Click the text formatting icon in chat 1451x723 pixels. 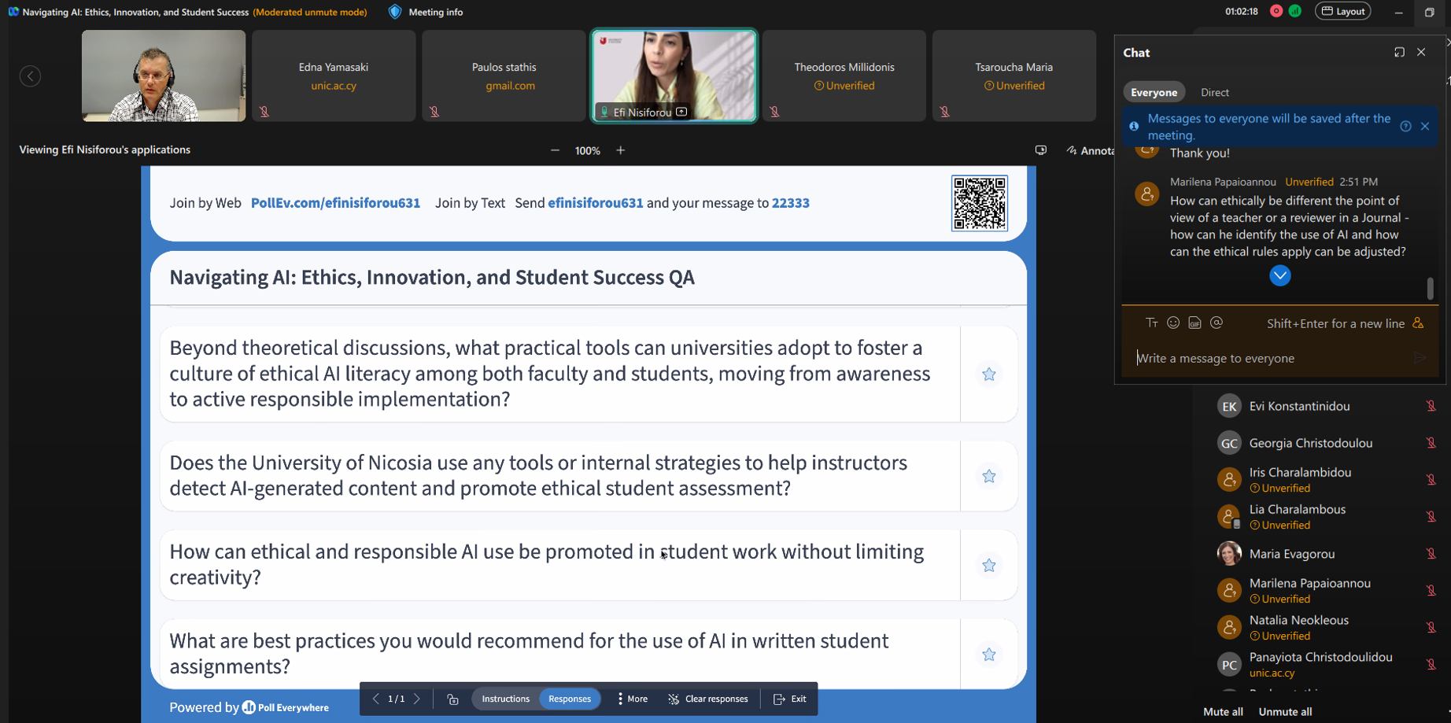coord(1151,323)
